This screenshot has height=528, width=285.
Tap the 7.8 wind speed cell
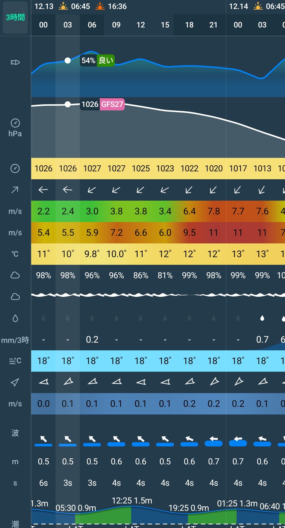tap(214, 211)
